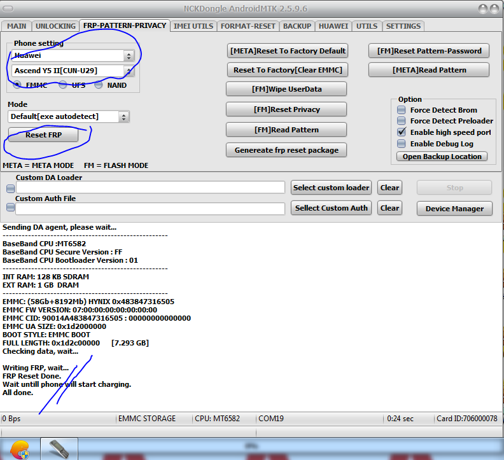504x460 pixels.
Task: Tick the Custom Auth File checkbox
Action: (x=11, y=207)
